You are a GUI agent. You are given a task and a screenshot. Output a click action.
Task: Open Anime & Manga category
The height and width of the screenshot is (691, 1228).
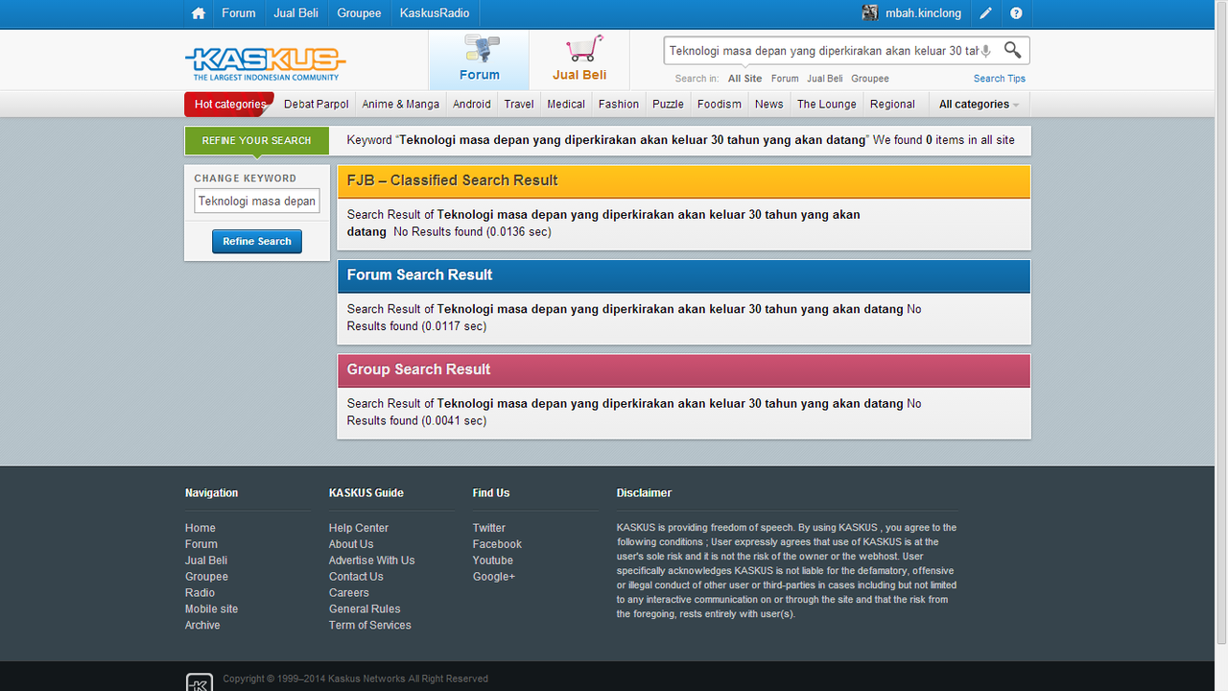click(401, 105)
